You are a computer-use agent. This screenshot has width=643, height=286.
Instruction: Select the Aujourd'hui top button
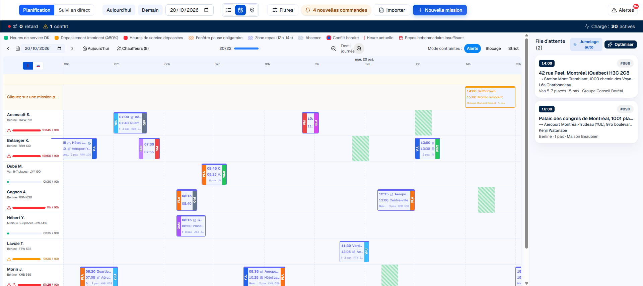click(119, 10)
